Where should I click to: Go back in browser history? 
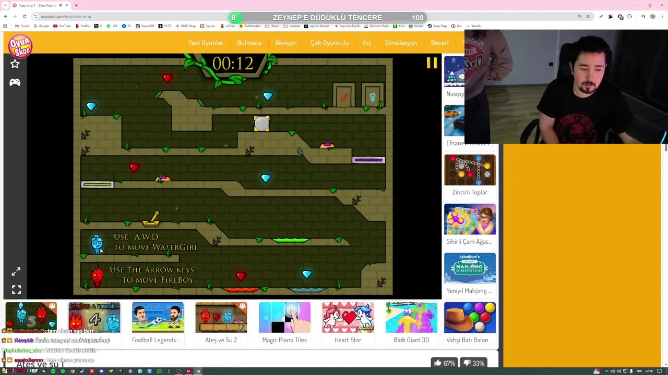coord(5,17)
